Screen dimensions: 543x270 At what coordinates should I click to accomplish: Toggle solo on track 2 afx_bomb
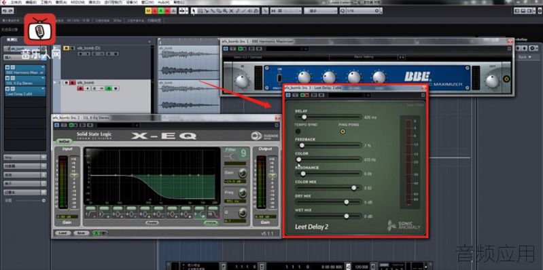(72, 83)
